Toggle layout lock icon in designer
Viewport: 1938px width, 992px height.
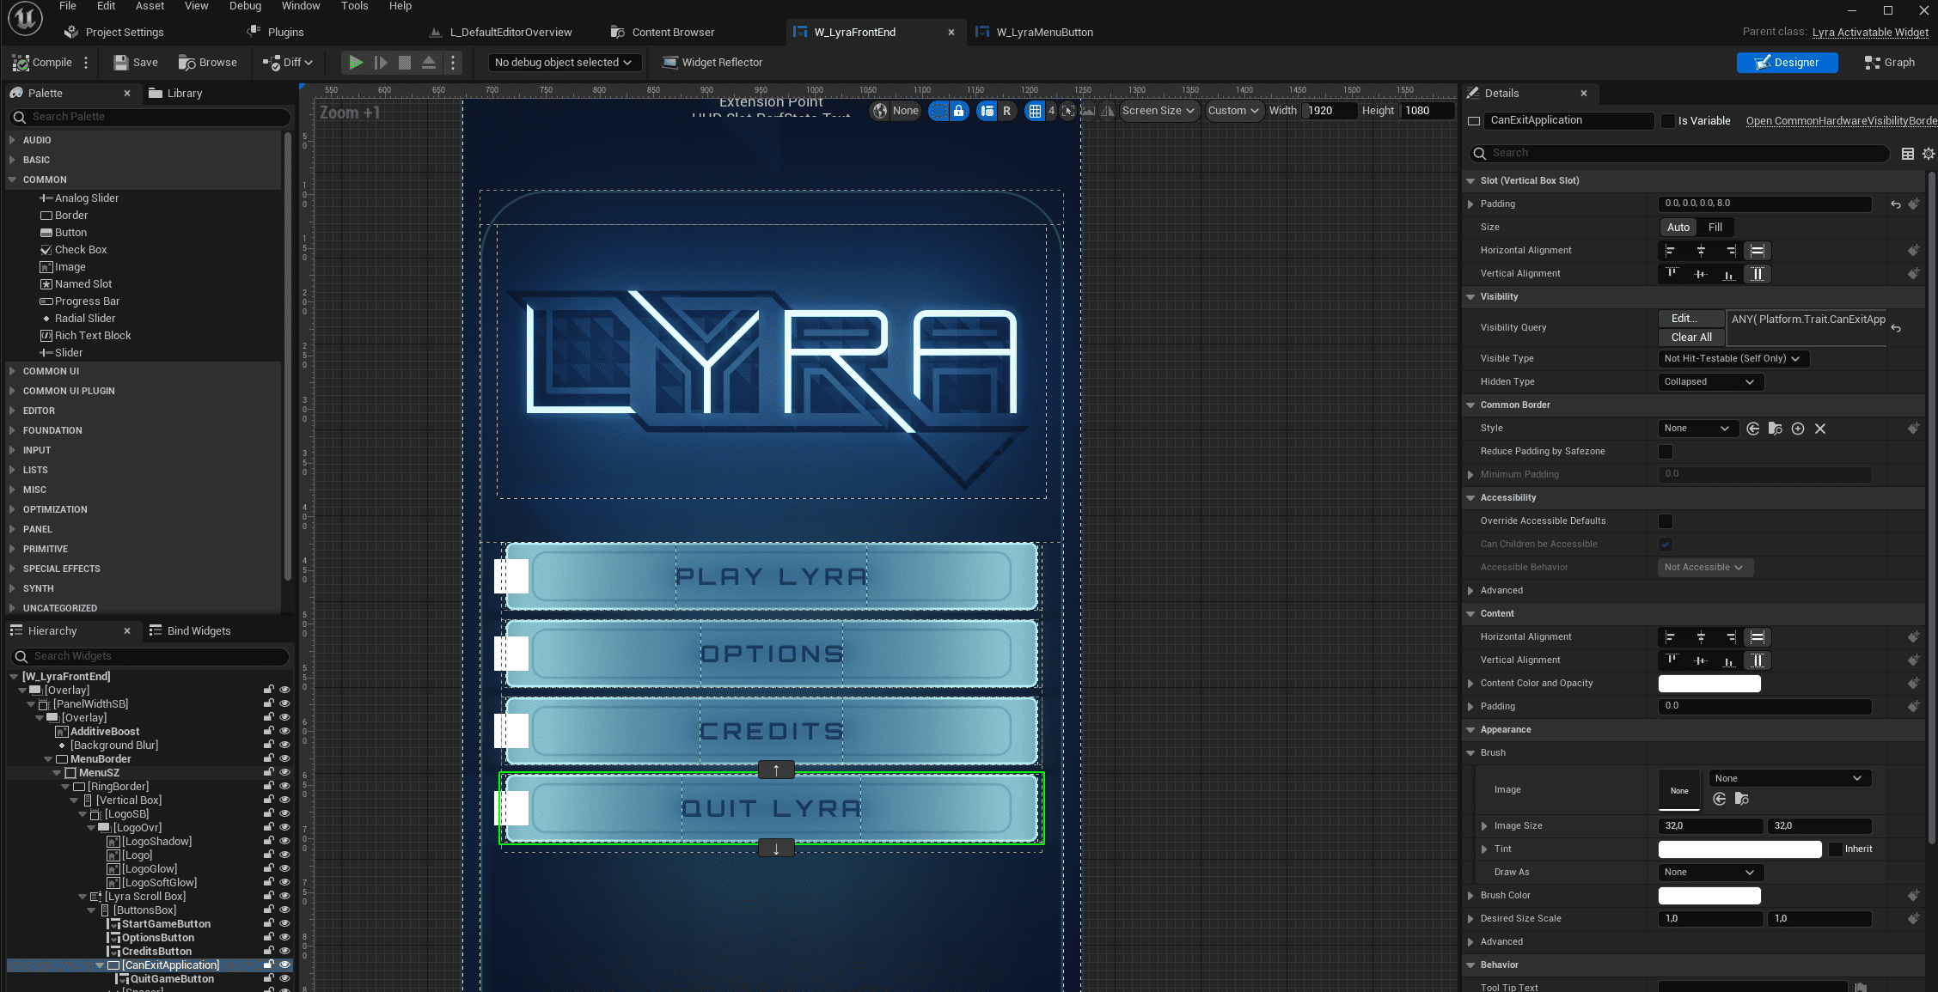[x=959, y=111]
